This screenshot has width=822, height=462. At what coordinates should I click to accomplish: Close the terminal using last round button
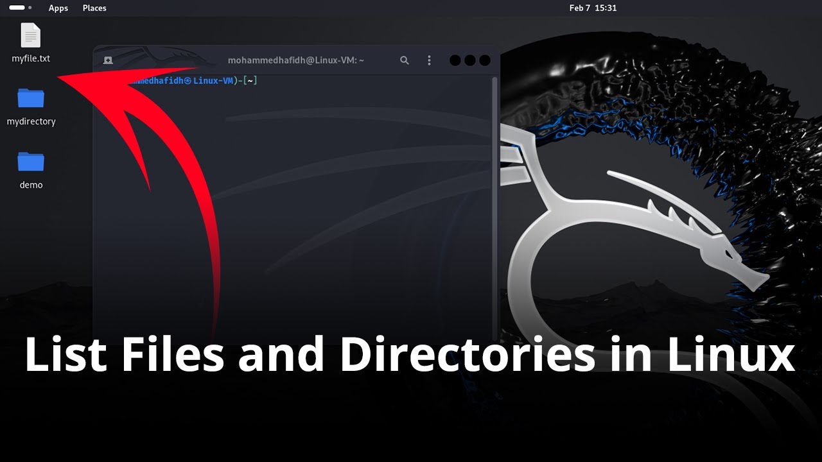pyautogui.click(x=485, y=60)
